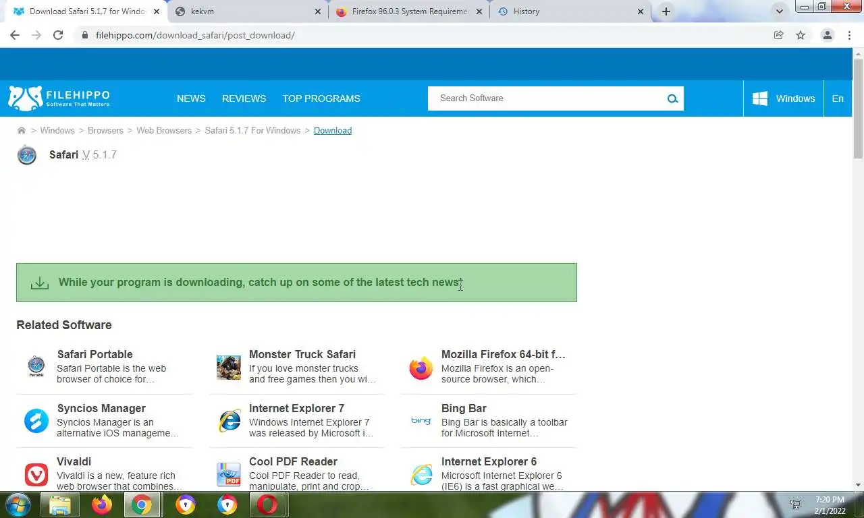Click the padlock site info icon
Screen dimensions: 864x518
tap(84, 35)
